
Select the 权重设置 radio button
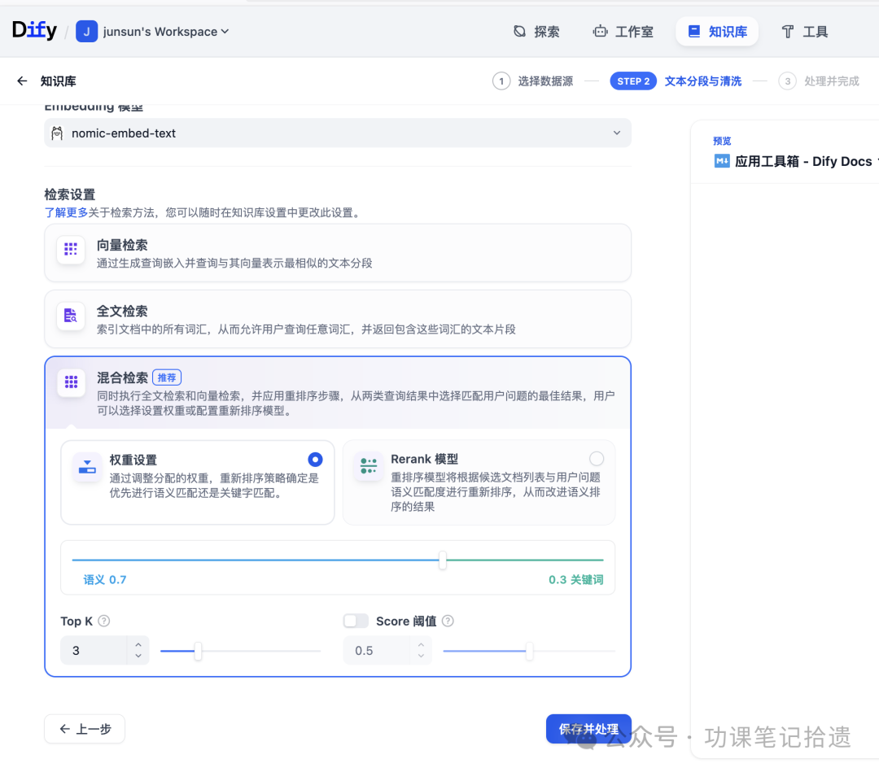(315, 458)
